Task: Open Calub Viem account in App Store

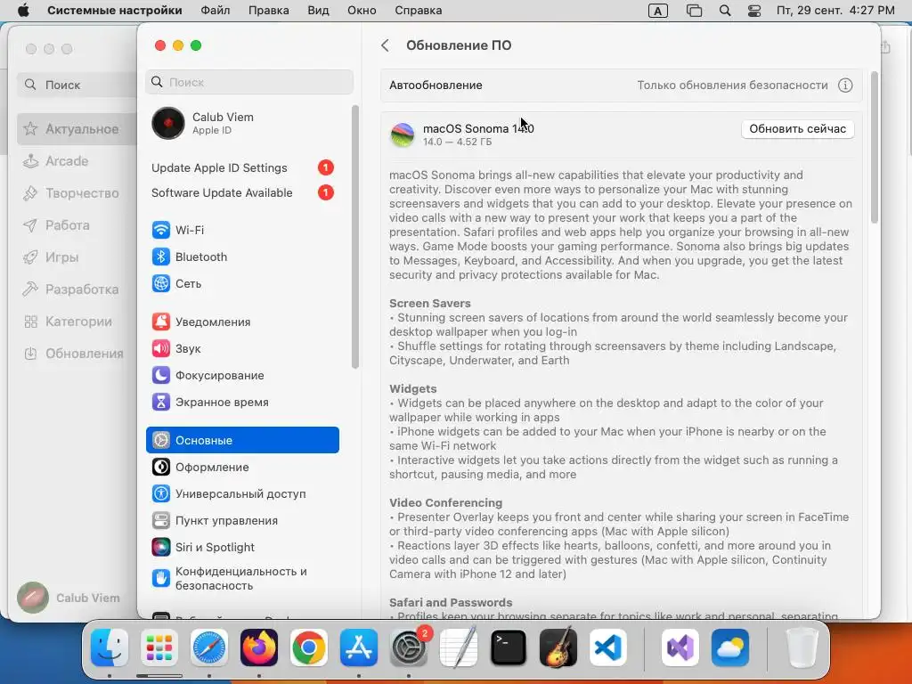Action: coord(69,598)
